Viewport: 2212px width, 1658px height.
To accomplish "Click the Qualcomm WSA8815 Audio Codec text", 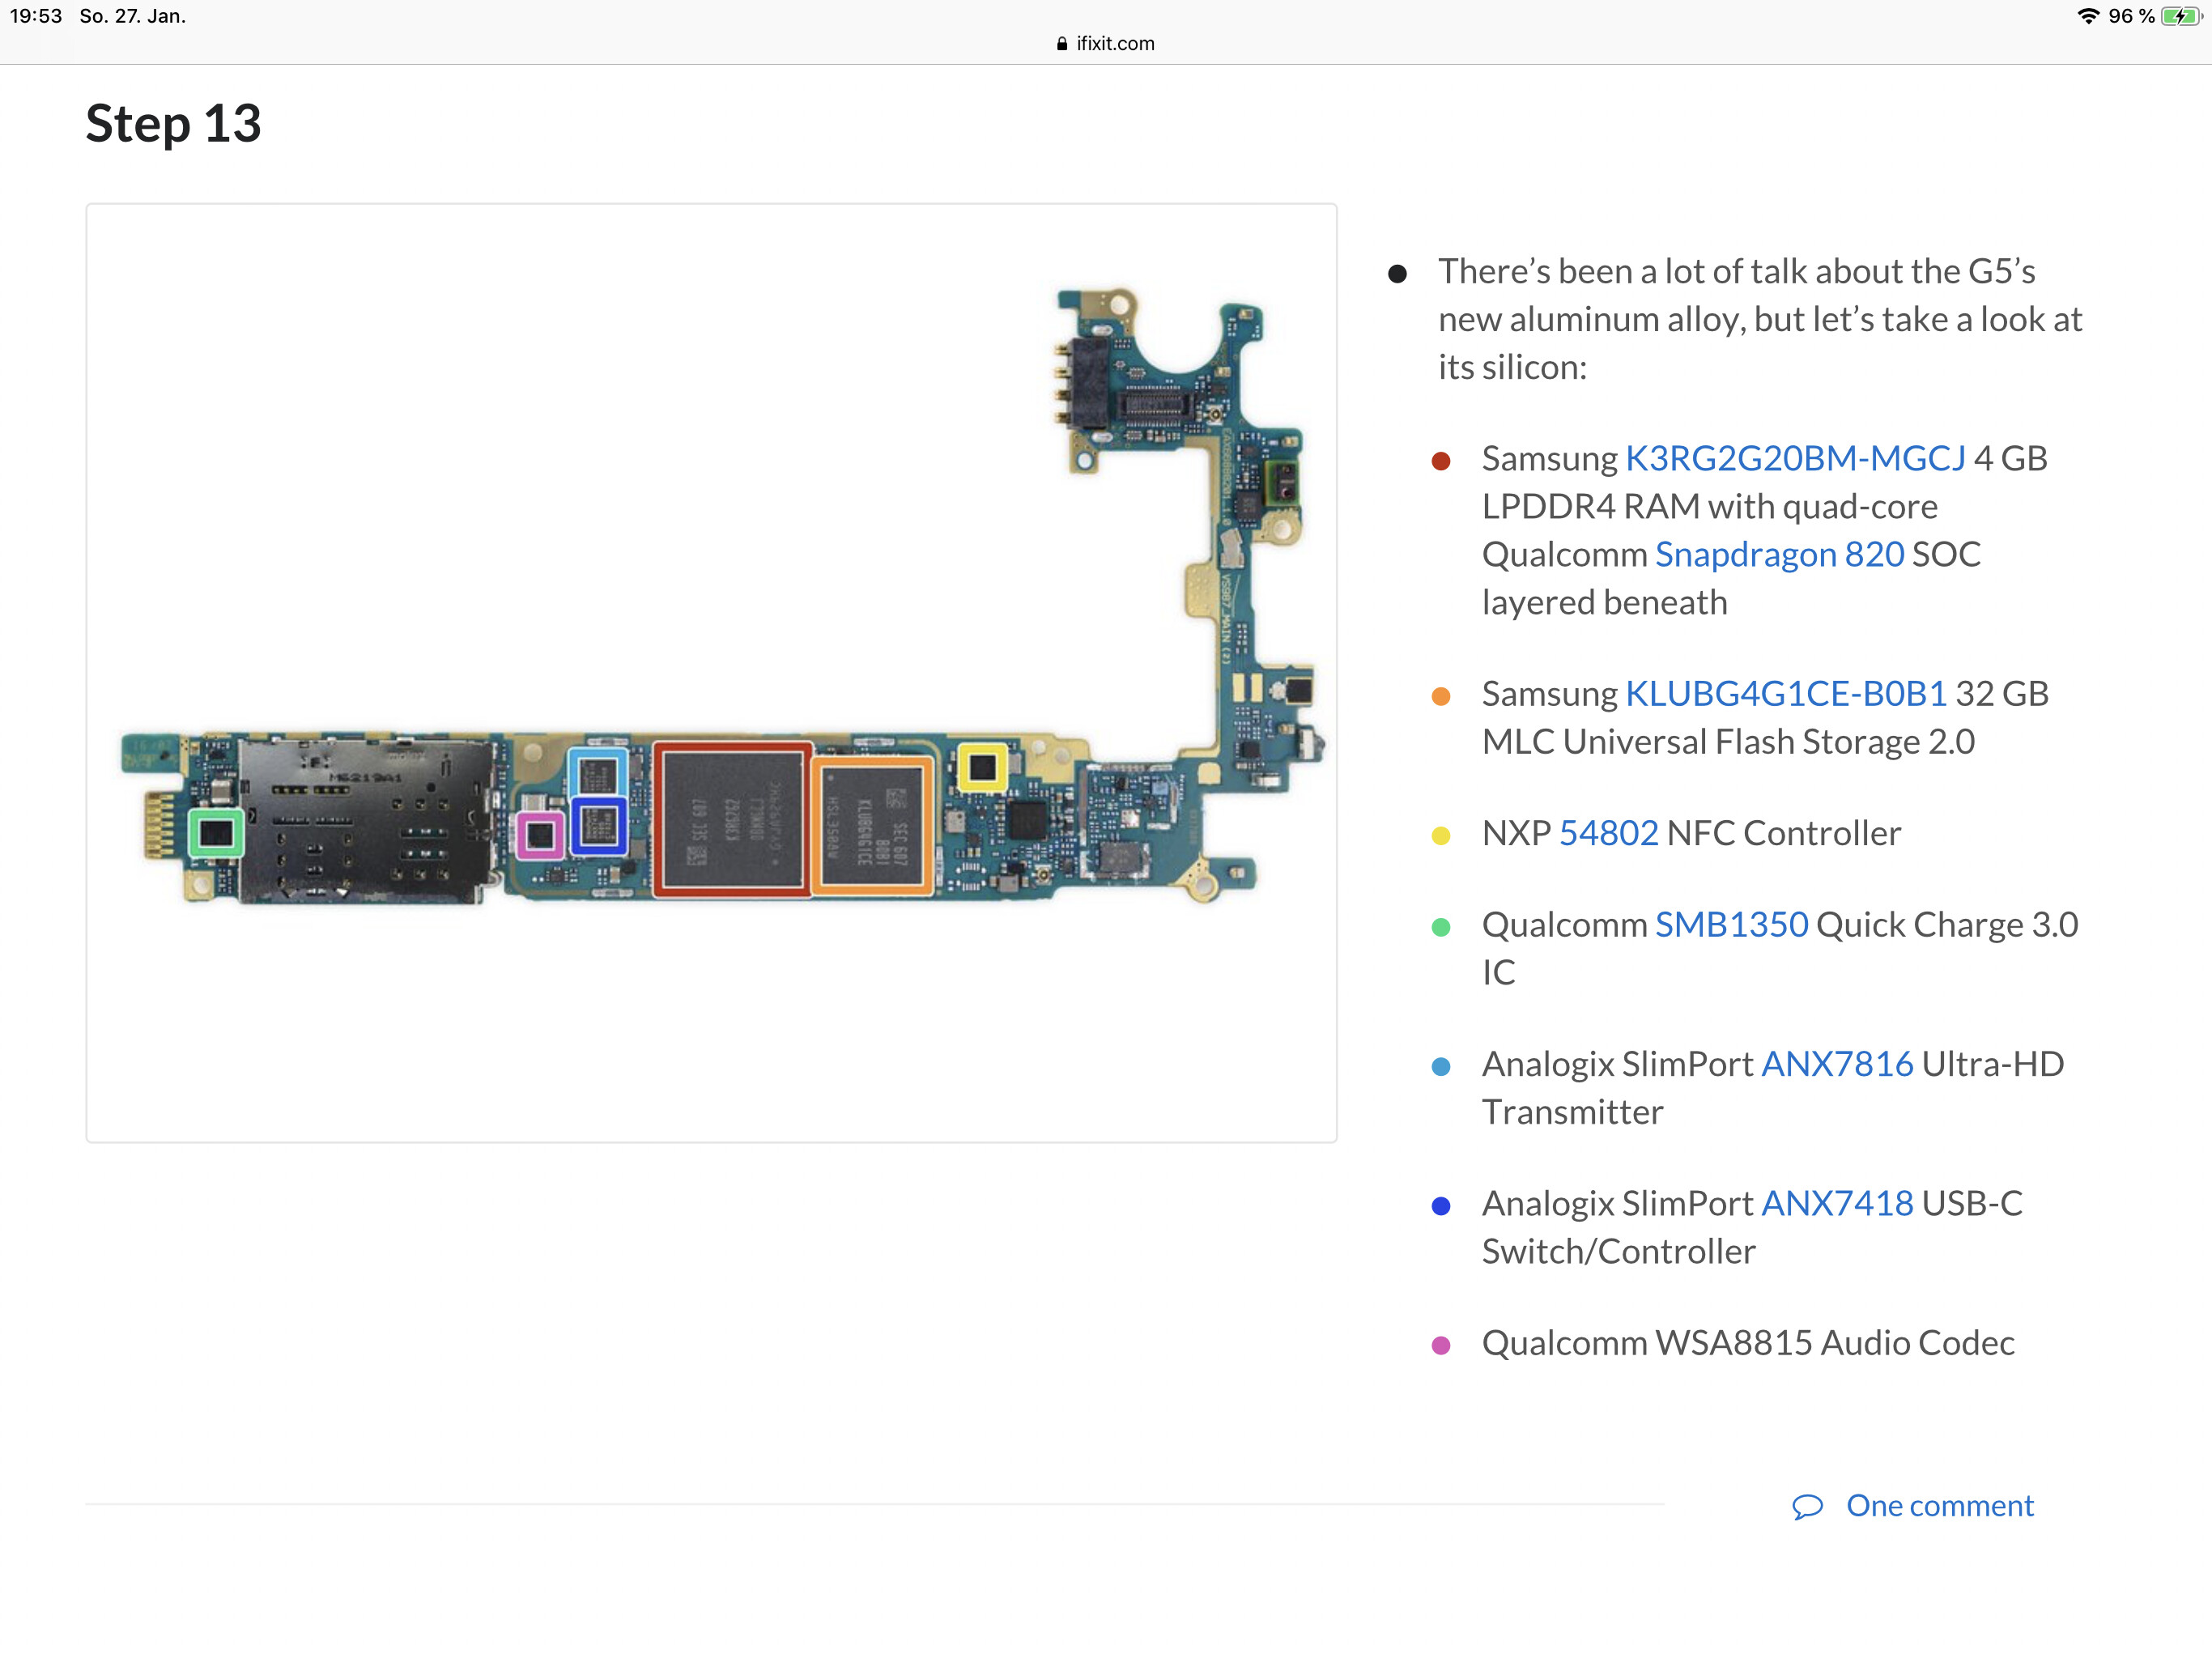I will 1748,1343.
